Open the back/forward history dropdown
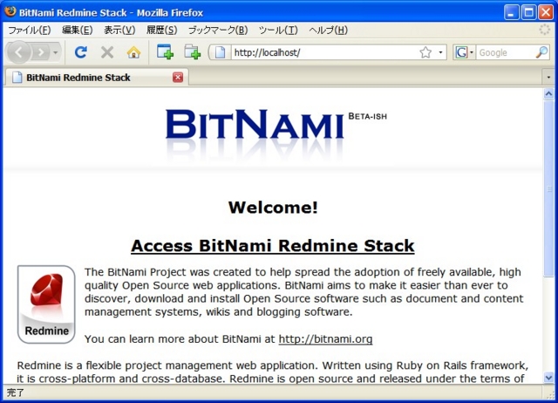This screenshot has width=558, height=403. pyautogui.click(x=56, y=52)
